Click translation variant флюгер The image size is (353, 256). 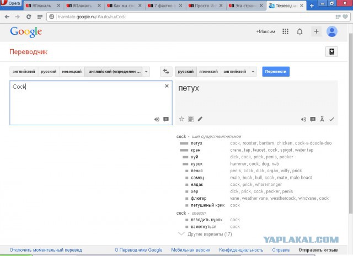coord(199,199)
